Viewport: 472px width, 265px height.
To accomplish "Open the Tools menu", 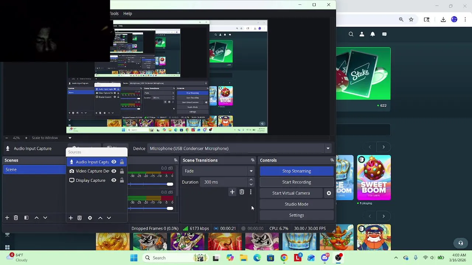I will coord(114,14).
